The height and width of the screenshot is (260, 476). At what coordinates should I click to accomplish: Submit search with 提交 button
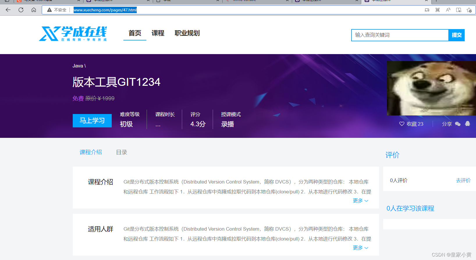tap(457, 35)
